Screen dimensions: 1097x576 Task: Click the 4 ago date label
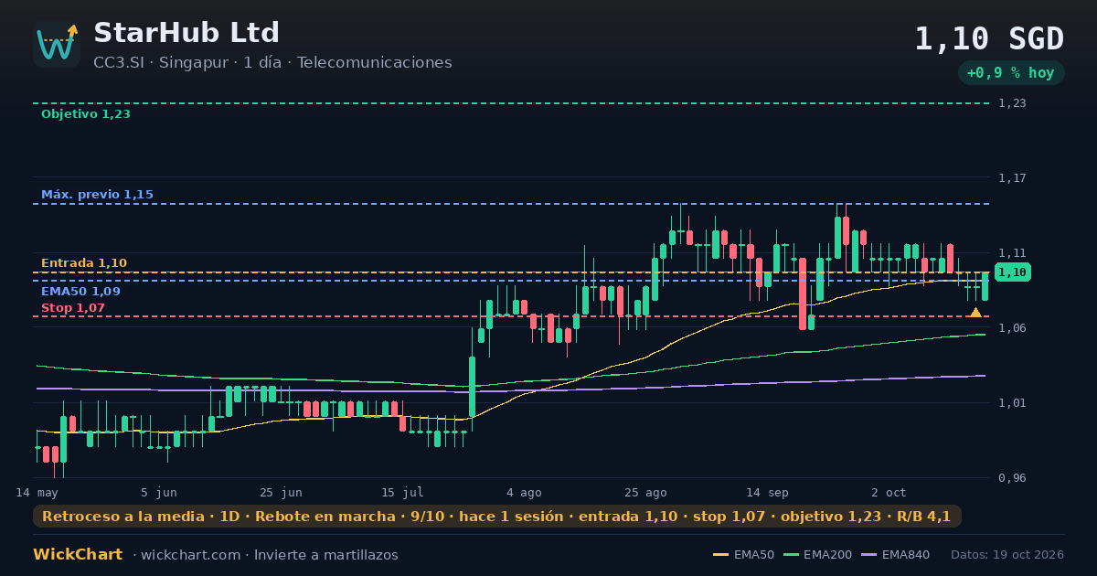[x=524, y=493]
